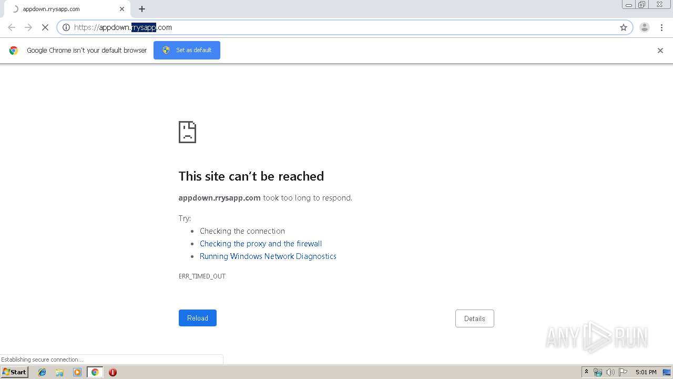Open a new tab with plus button

click(x=142, y=9)
